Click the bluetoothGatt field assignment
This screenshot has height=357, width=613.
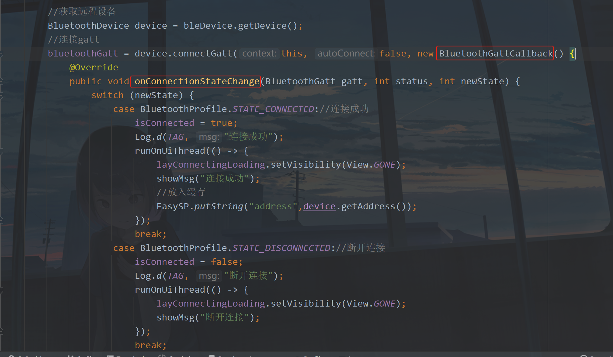(x=83, y=53)
